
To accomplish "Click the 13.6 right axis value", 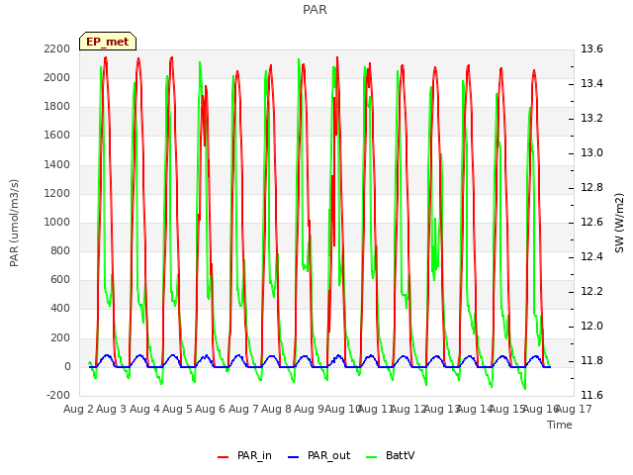I will (591, 48).
